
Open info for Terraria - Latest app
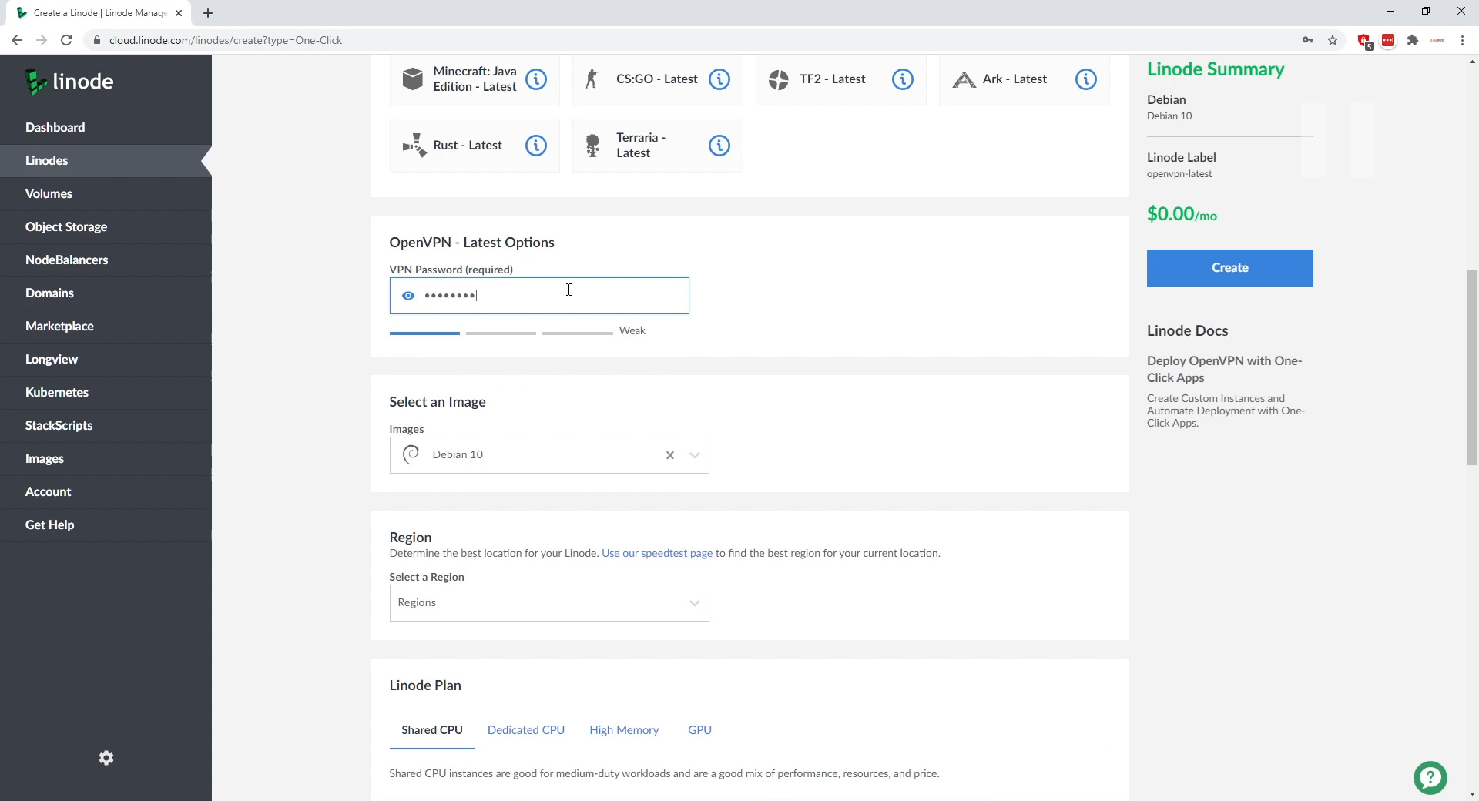[719, 146]
